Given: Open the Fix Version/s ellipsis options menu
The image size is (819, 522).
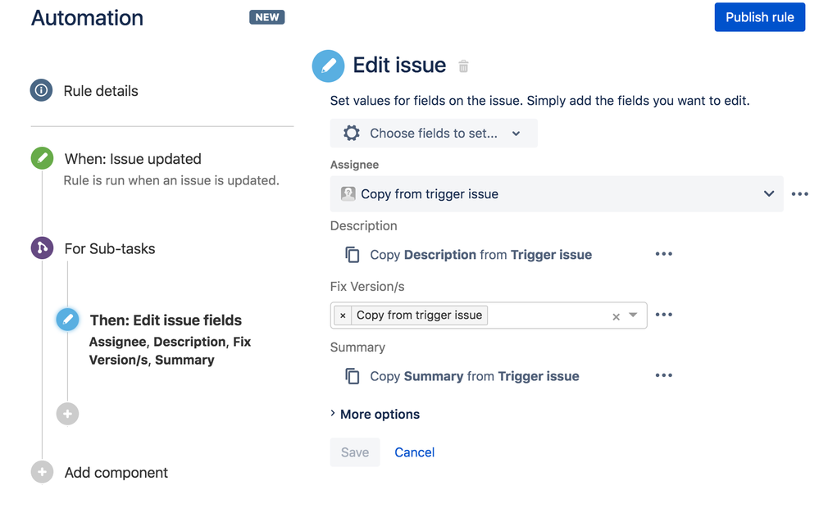Looking at the screenshot, I should click(664, 314).
